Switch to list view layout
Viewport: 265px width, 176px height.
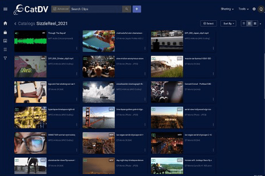click(x=255, y=23)
